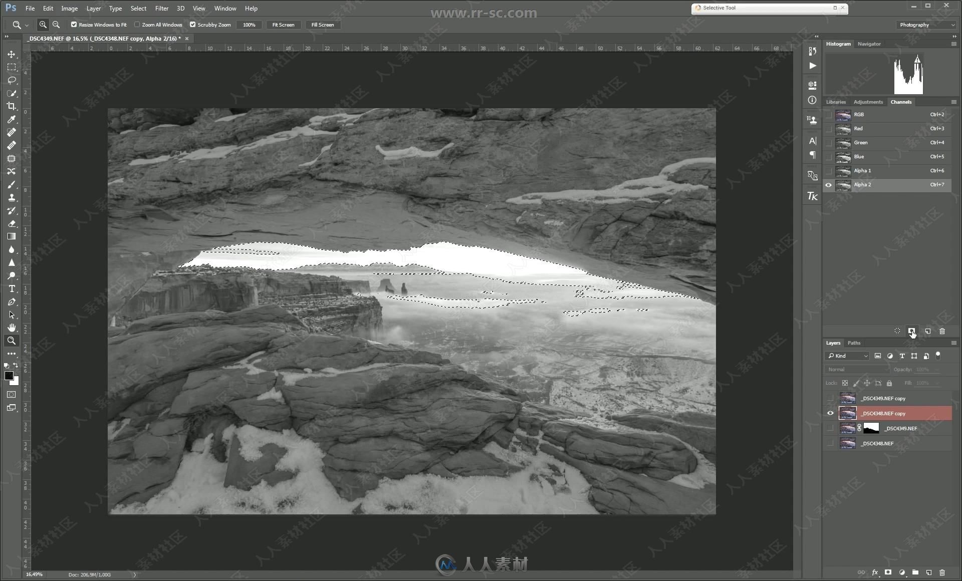
Task: Click Fit Screen button
Action: click(282, 24)
